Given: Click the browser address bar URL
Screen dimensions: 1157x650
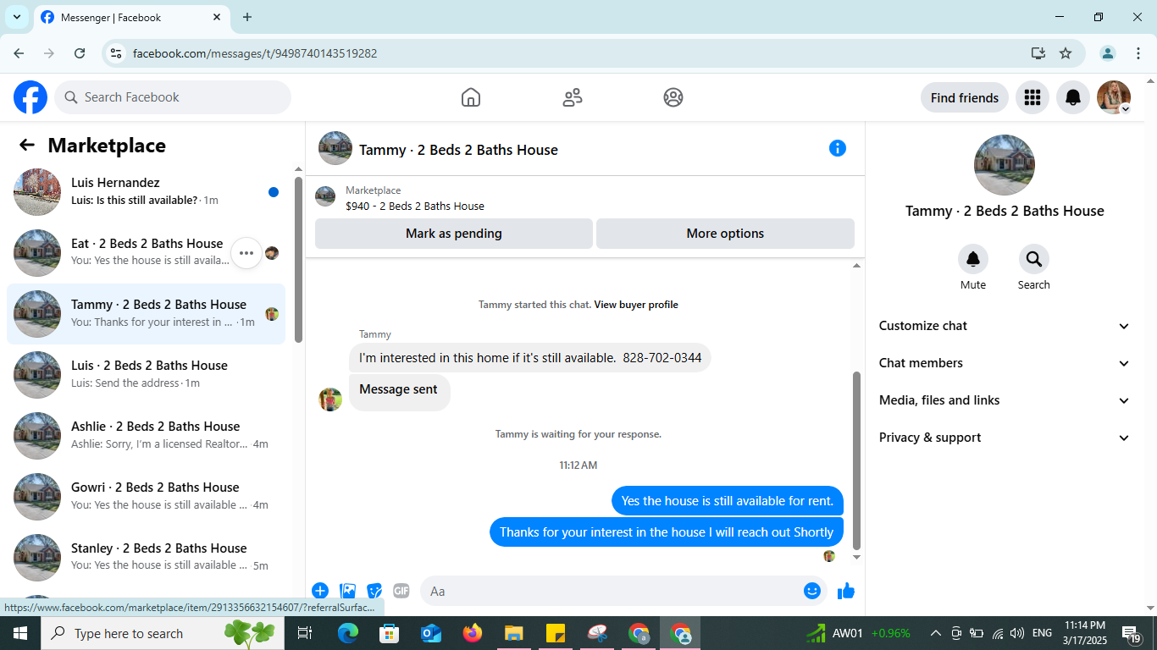Looking at the screenshot, I should 255,53.
